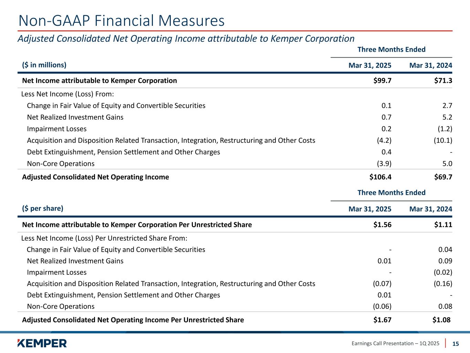
Task: Select the (0.16) per share costs value
Action: click(442, 284)
